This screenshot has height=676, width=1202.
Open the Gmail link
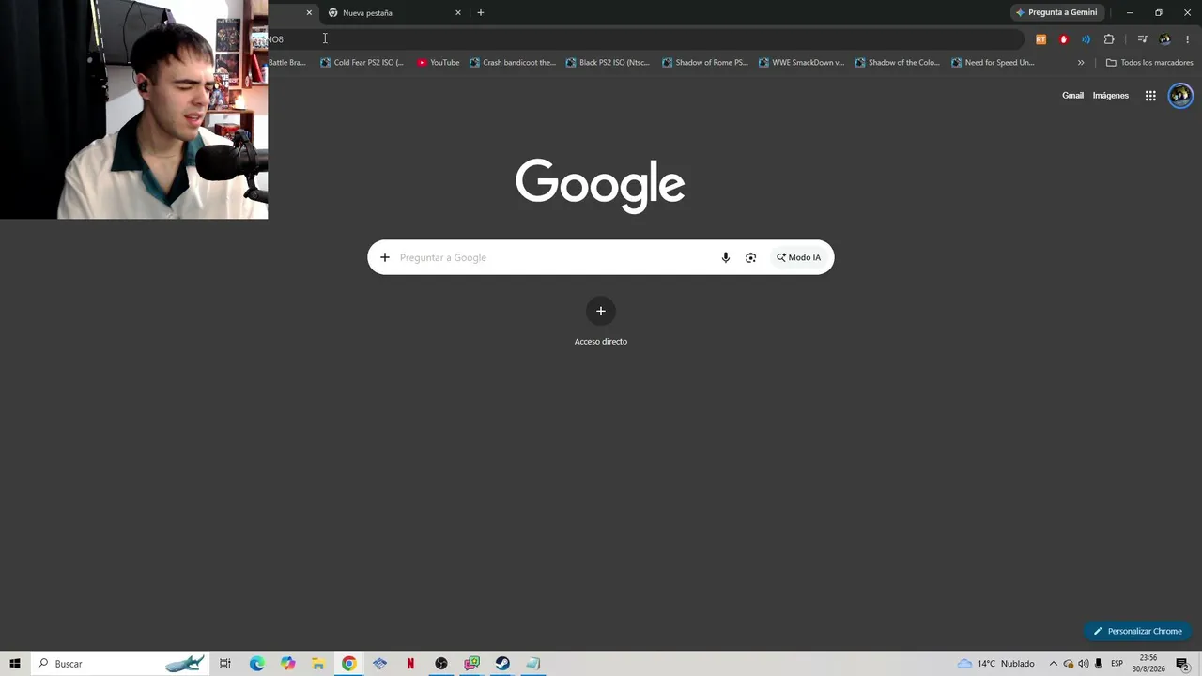pos(1072,96)
